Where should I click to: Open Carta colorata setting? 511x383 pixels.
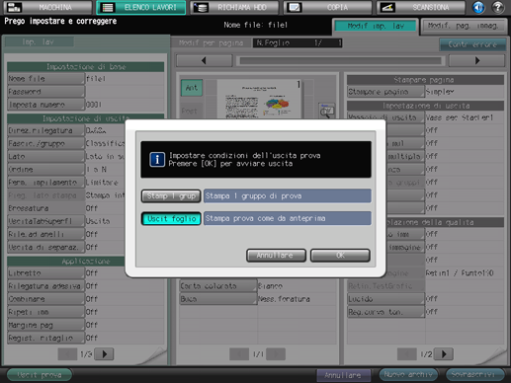(217, 286)
